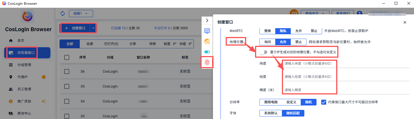Open 员工管理 staff management

click(24, 89)
